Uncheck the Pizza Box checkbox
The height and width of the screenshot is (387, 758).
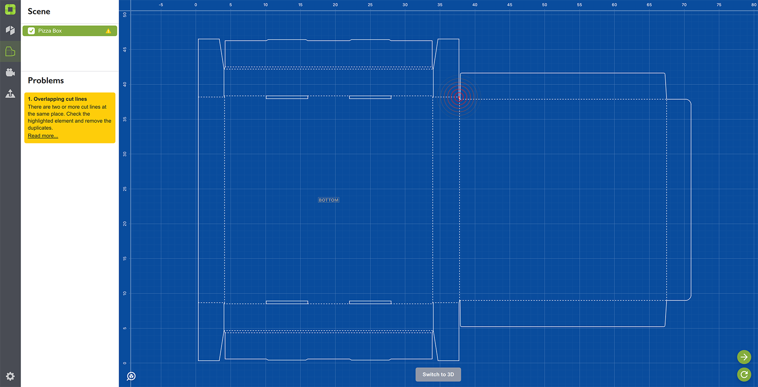point(31,31)
